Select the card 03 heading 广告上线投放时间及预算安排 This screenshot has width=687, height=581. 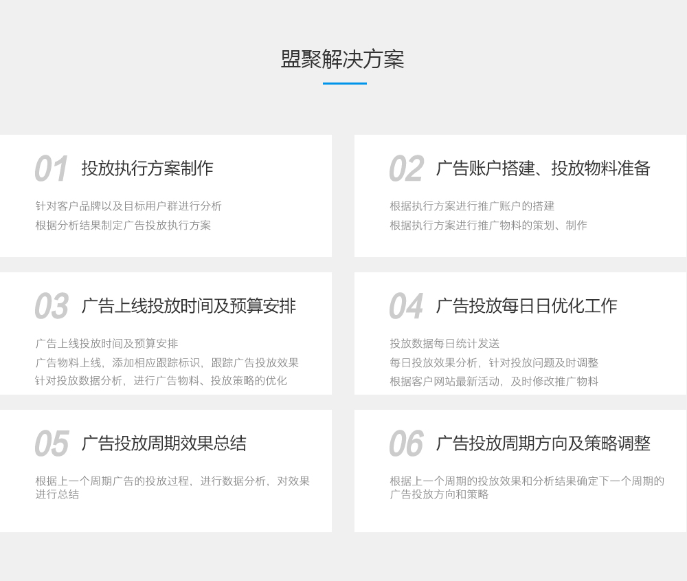coord(189,306)
